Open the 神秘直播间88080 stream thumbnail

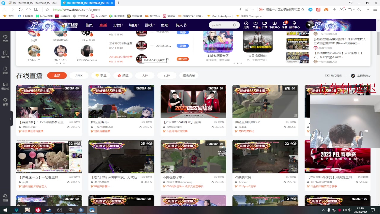[x=265, y=102]
